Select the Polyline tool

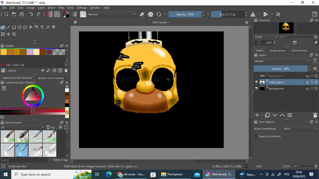point(31,27)
